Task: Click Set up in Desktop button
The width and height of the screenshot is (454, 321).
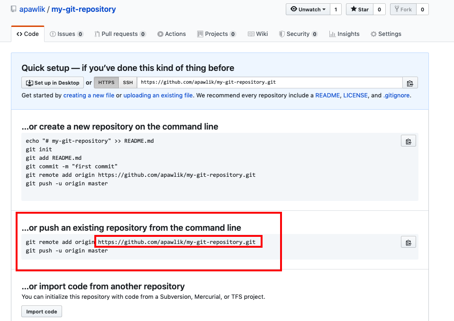Action: [x=53, y=83]
